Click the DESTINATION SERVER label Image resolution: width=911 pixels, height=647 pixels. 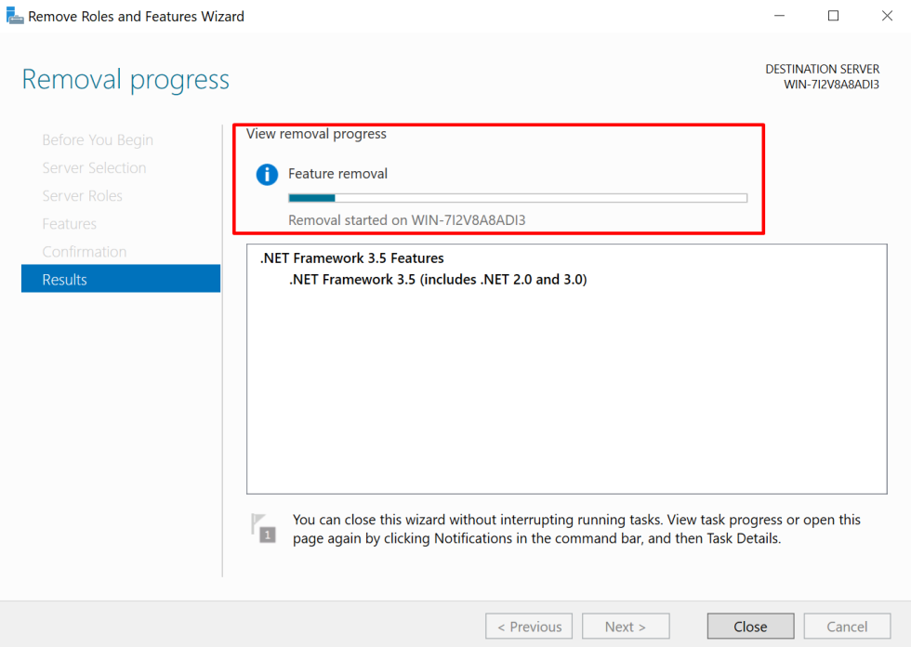coord(822,69)
